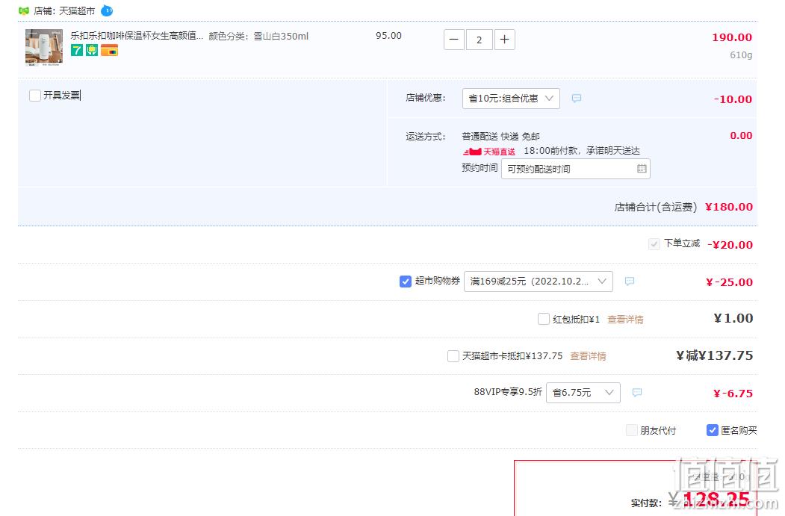This screenshot has width=785, height=516.
Task: Increase quantity with the plus button
Action: point(505,40)
